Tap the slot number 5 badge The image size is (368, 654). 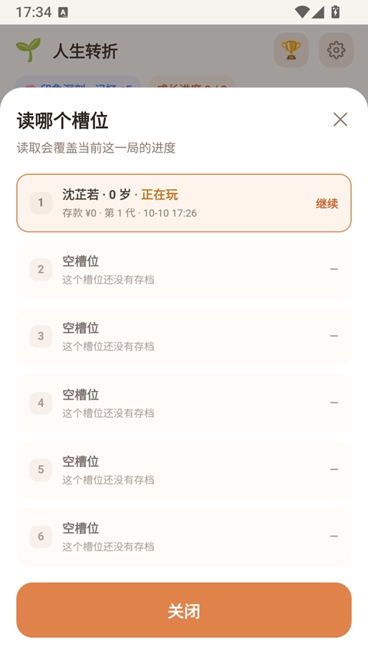[41, 470]
